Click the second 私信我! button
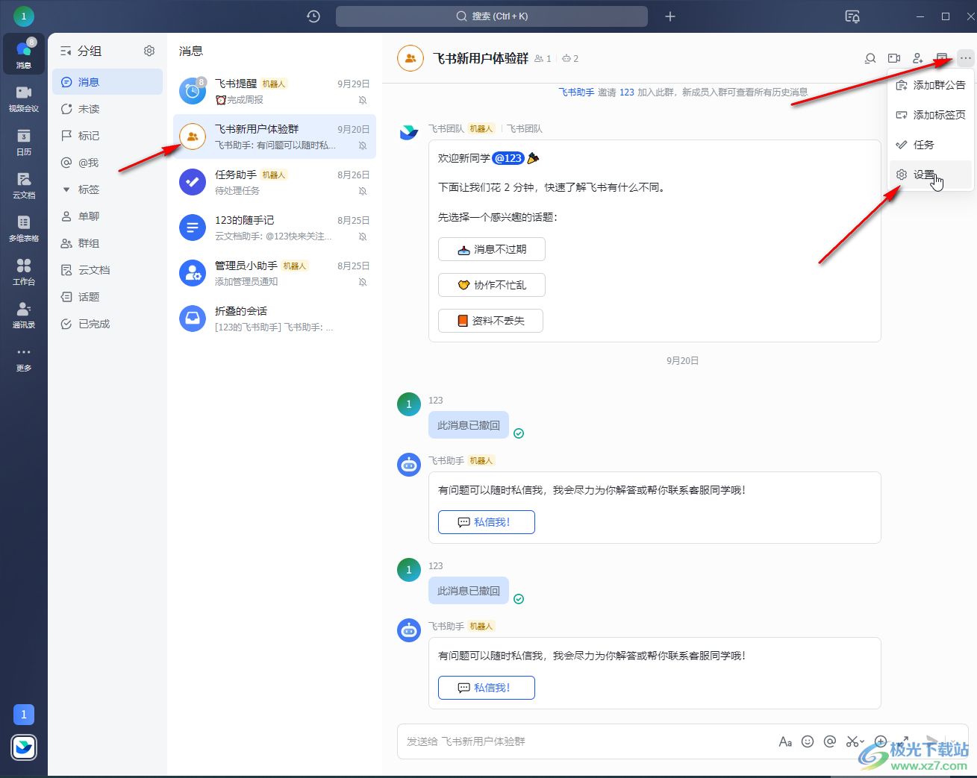Image resolution: width=977 pixels, height=778 pixels. (x=487, y=688)
